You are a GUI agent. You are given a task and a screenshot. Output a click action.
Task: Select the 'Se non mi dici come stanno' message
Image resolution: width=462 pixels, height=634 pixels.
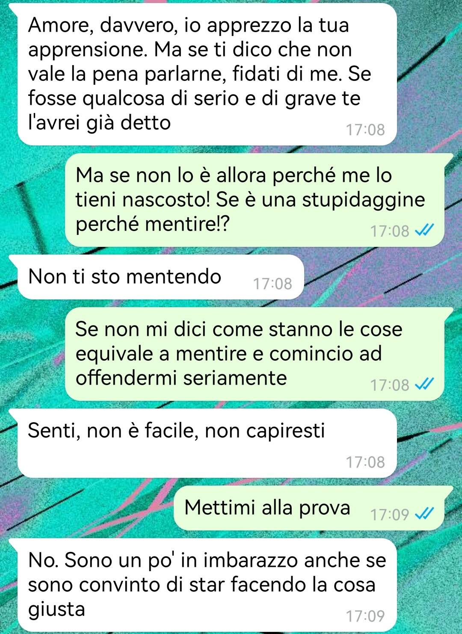pos(255,354)
